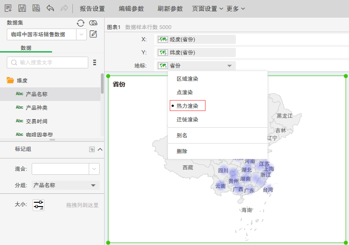This screenshot has width=349, height=245.
Task: Select 迁徙渲染 in the dropdown menu
Action: 187,120
